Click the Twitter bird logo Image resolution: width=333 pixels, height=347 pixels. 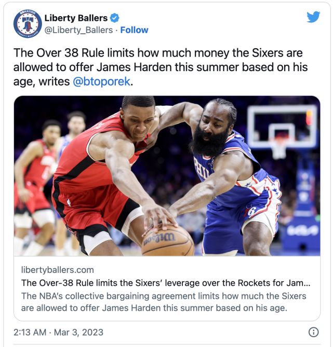(313, 17)
